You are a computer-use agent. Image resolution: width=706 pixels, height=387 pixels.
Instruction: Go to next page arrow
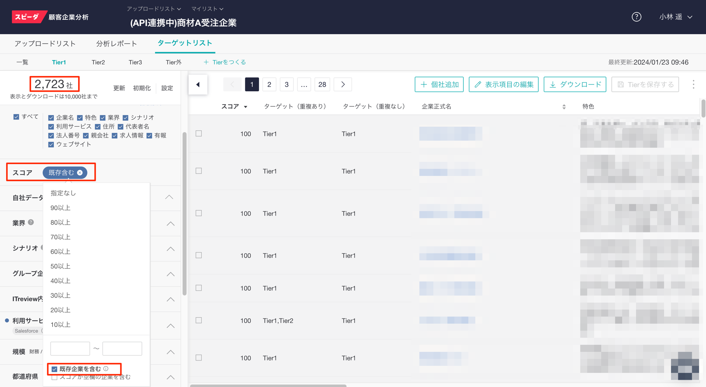coord(343,85)
